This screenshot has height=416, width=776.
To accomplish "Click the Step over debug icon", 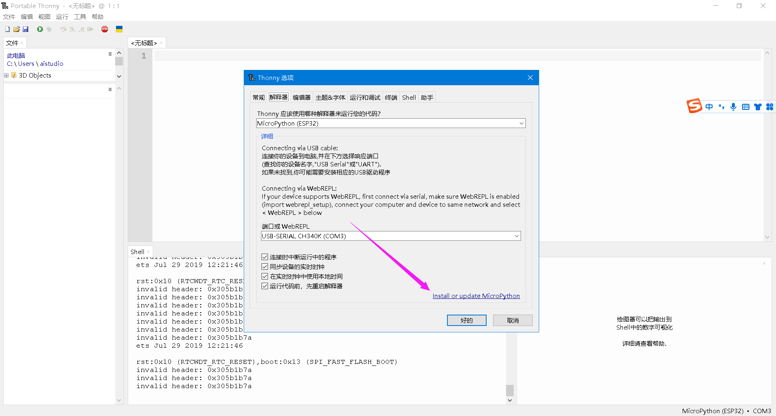I will pyautogui.click(x=63, y=29).
